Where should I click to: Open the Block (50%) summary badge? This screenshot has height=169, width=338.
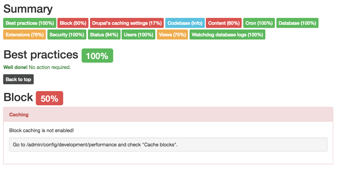[73, 23]
